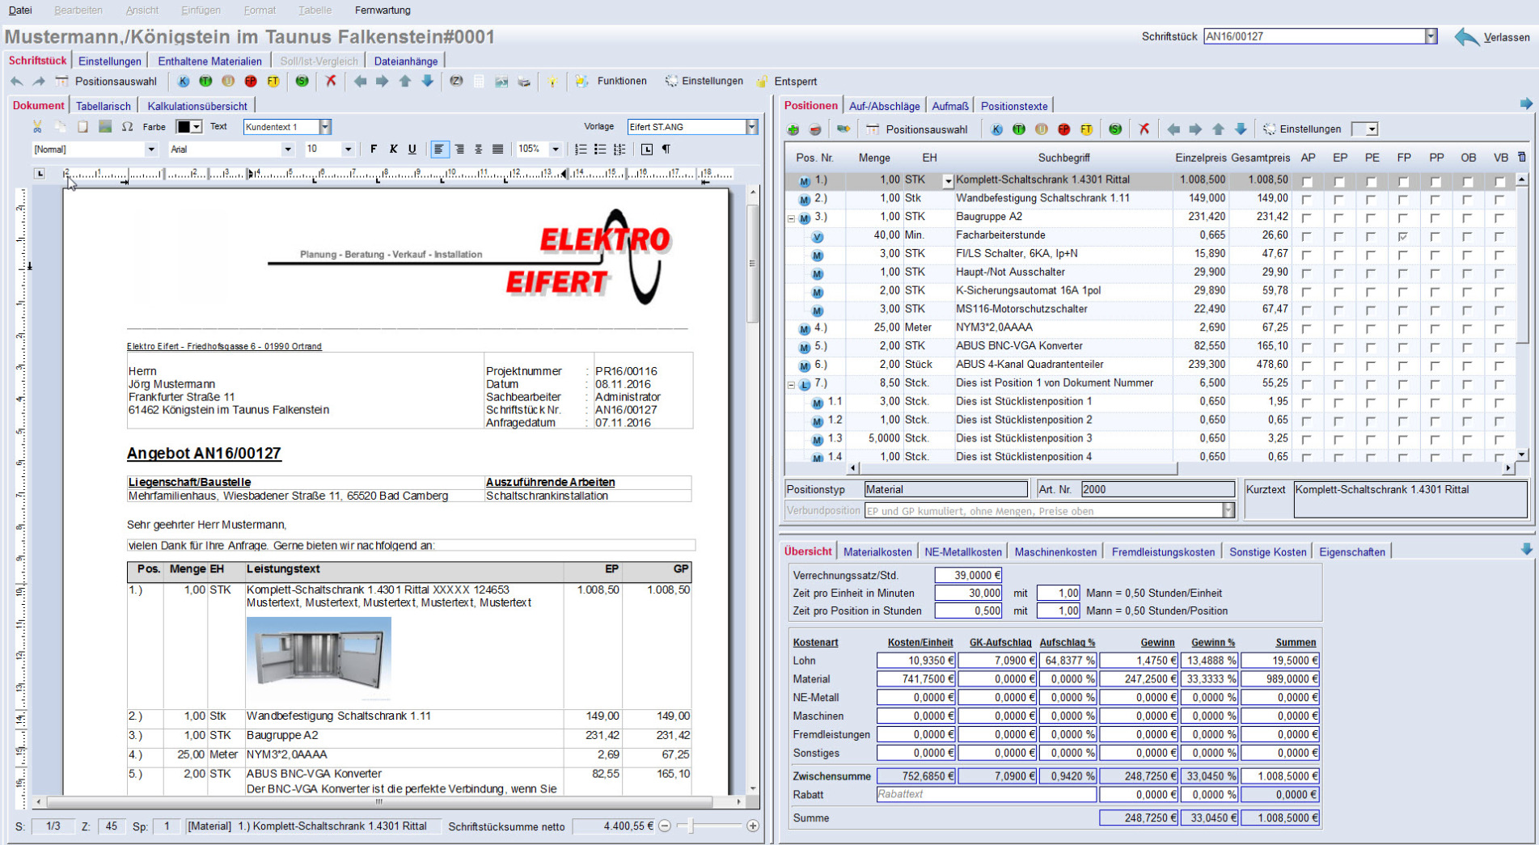
Task: Open the [Normal] style dropdown
Action: tap(150, 150)
